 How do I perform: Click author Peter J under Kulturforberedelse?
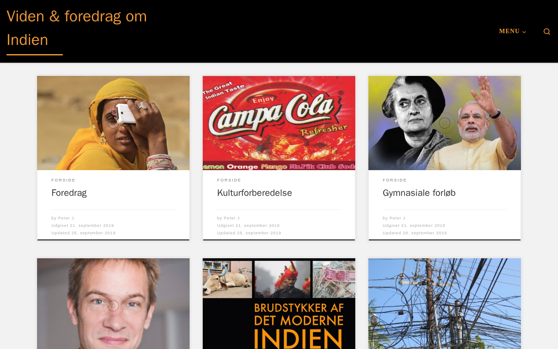(x=232, y=218)
